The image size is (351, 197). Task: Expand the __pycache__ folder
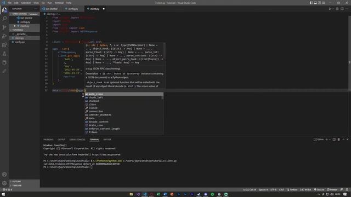24,34
